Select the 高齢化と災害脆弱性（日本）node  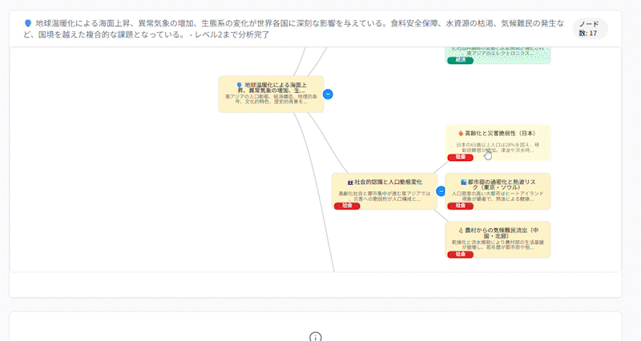pyautogui.click(x=498, y=143)
